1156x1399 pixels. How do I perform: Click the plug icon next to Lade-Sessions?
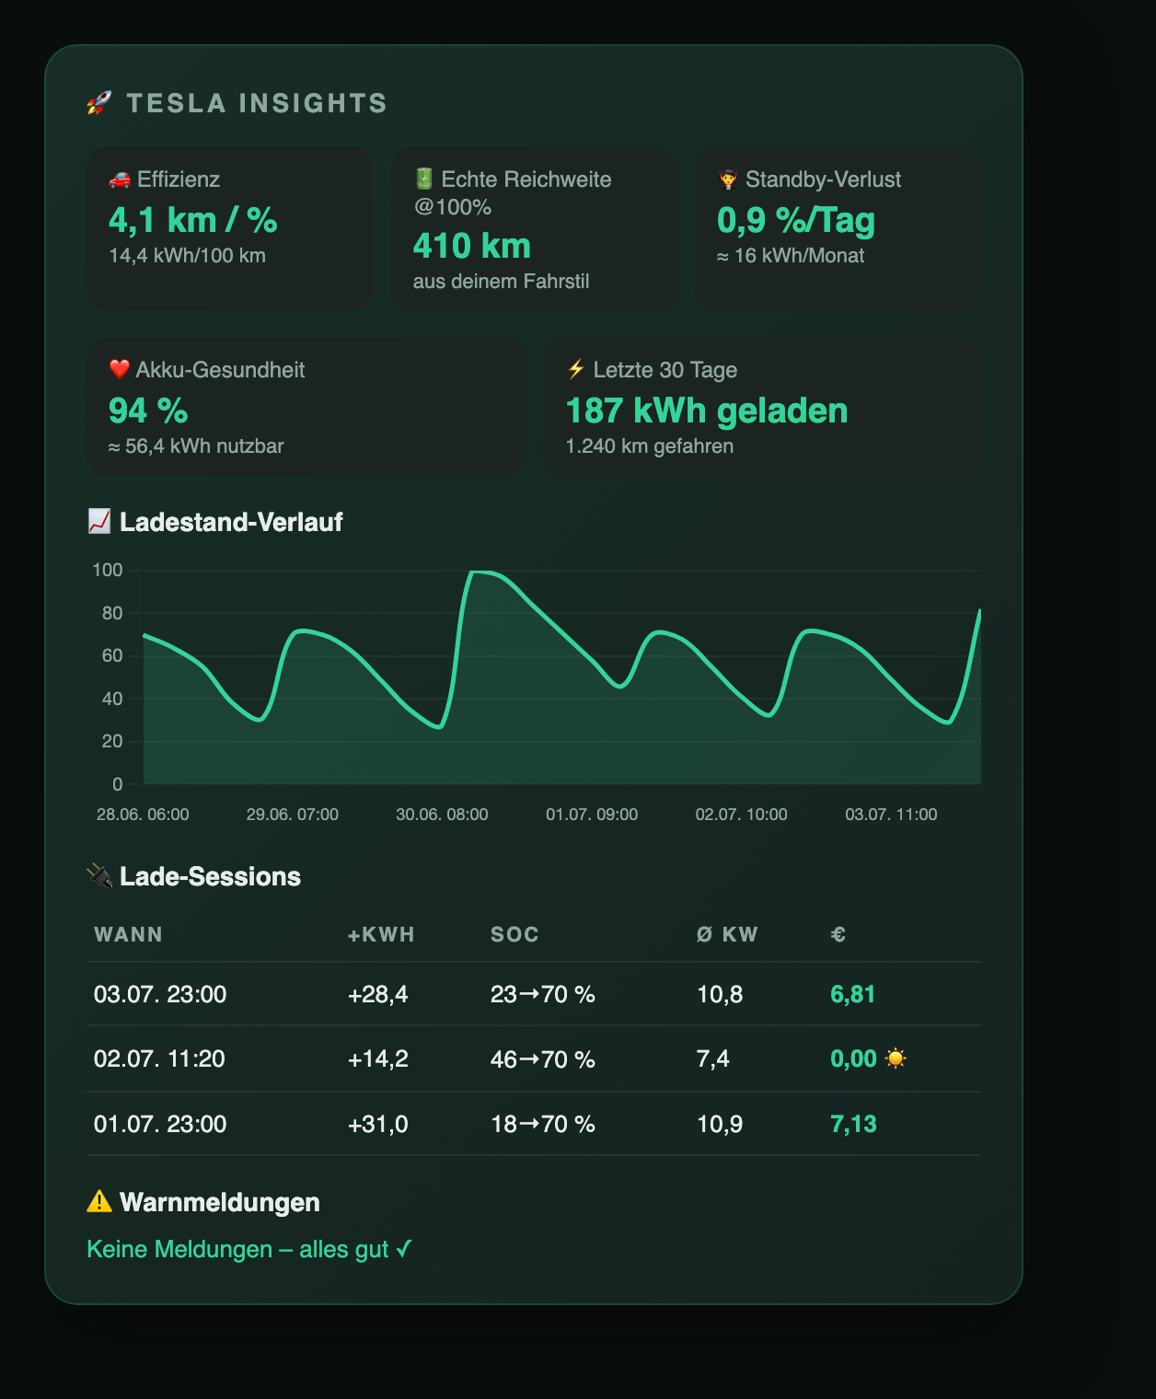99,875
